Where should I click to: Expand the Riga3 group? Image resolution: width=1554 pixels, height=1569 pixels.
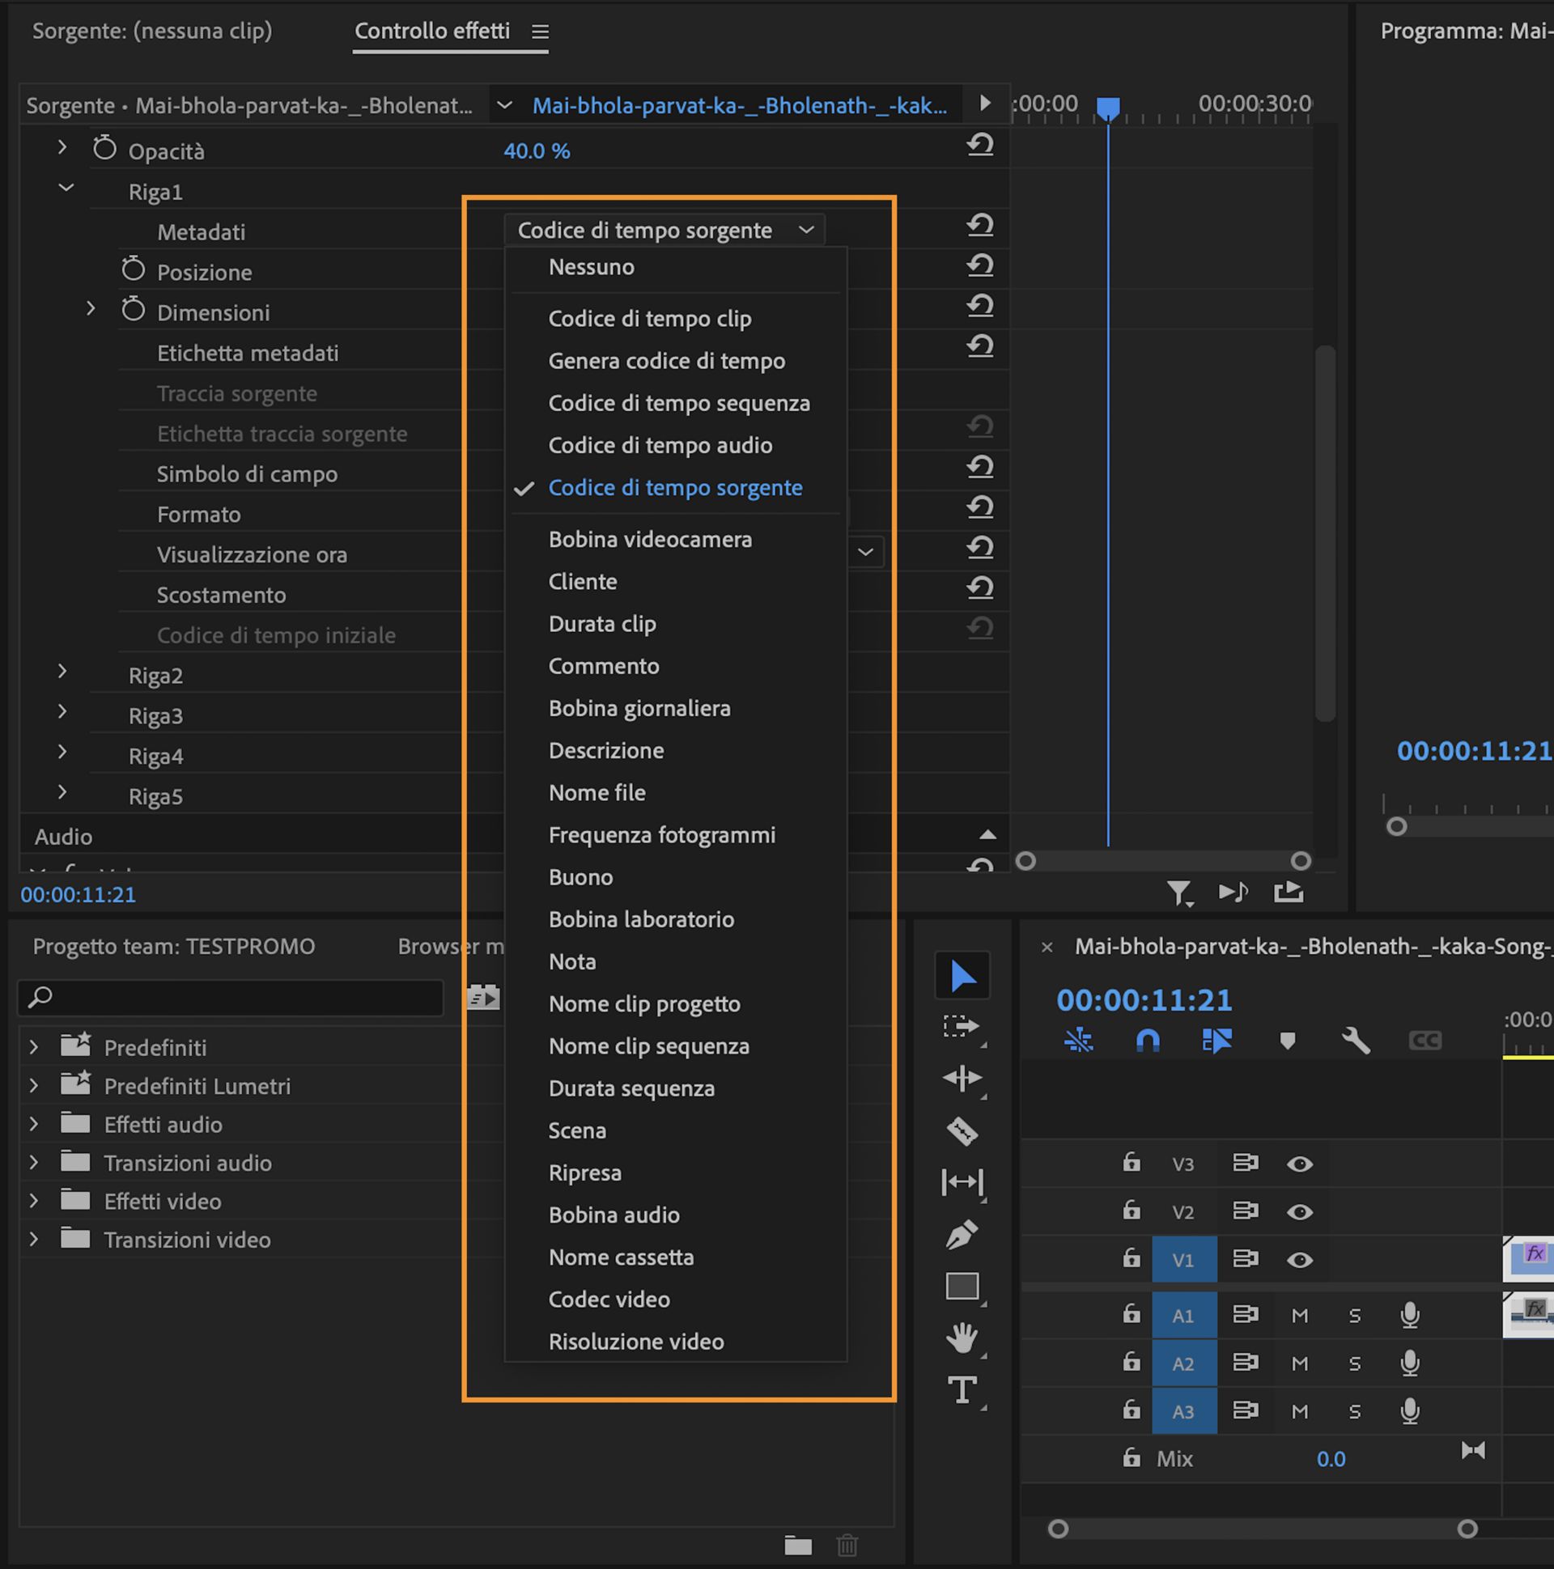(x=62, y=712)
